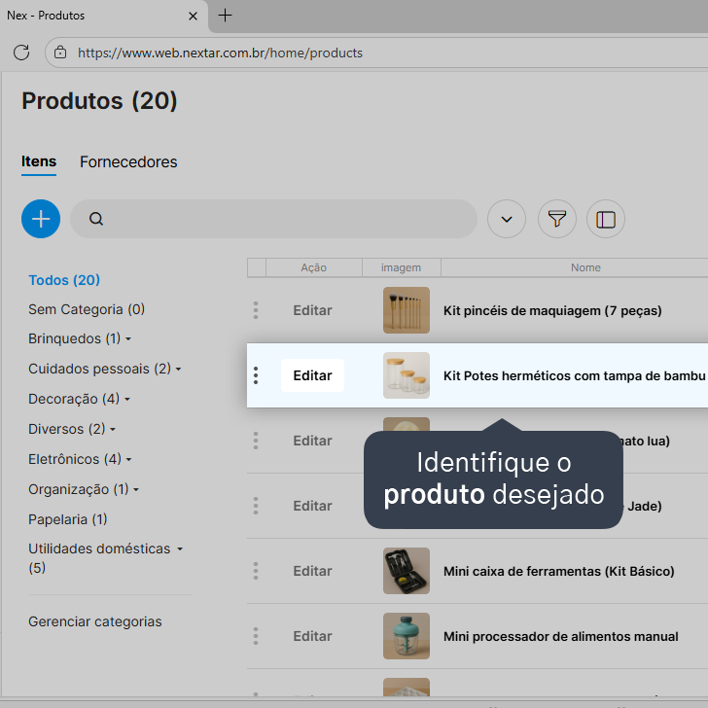Click the blue add product plus button

[41, 219]
